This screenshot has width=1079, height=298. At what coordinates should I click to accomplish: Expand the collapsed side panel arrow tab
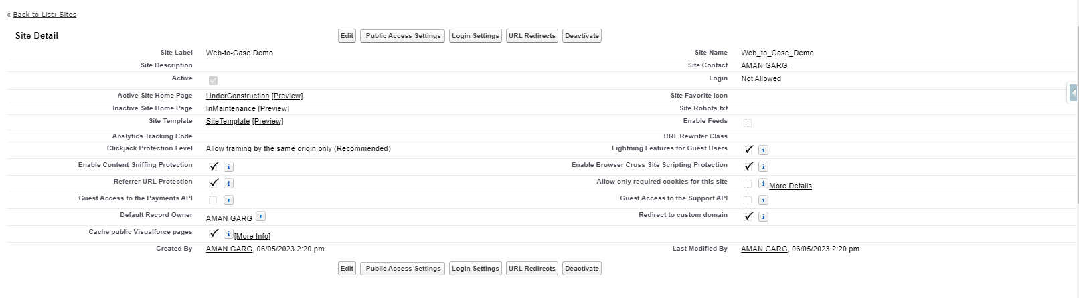1073,93
